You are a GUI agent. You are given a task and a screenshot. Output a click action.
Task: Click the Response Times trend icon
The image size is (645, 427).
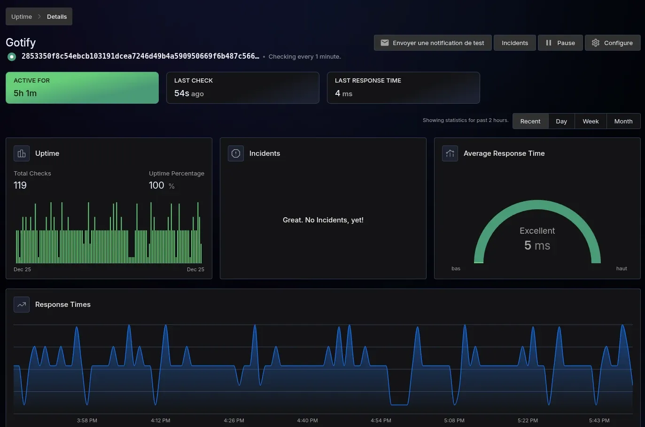[x=22, y=305]
